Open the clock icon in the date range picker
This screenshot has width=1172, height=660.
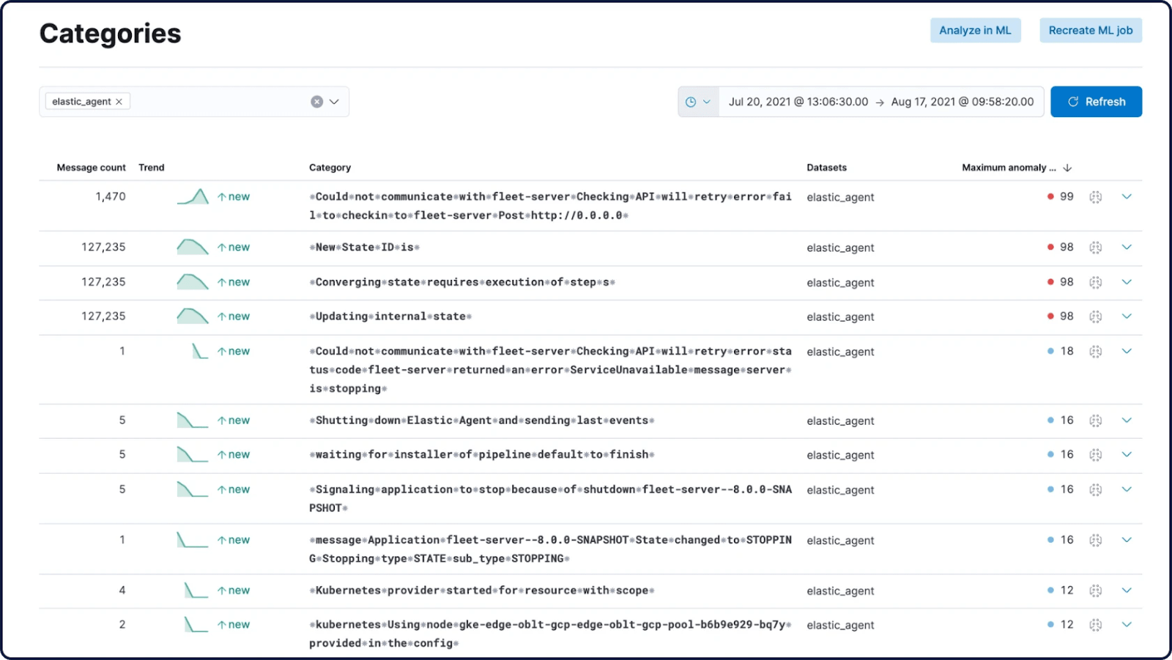pos(690,101)
